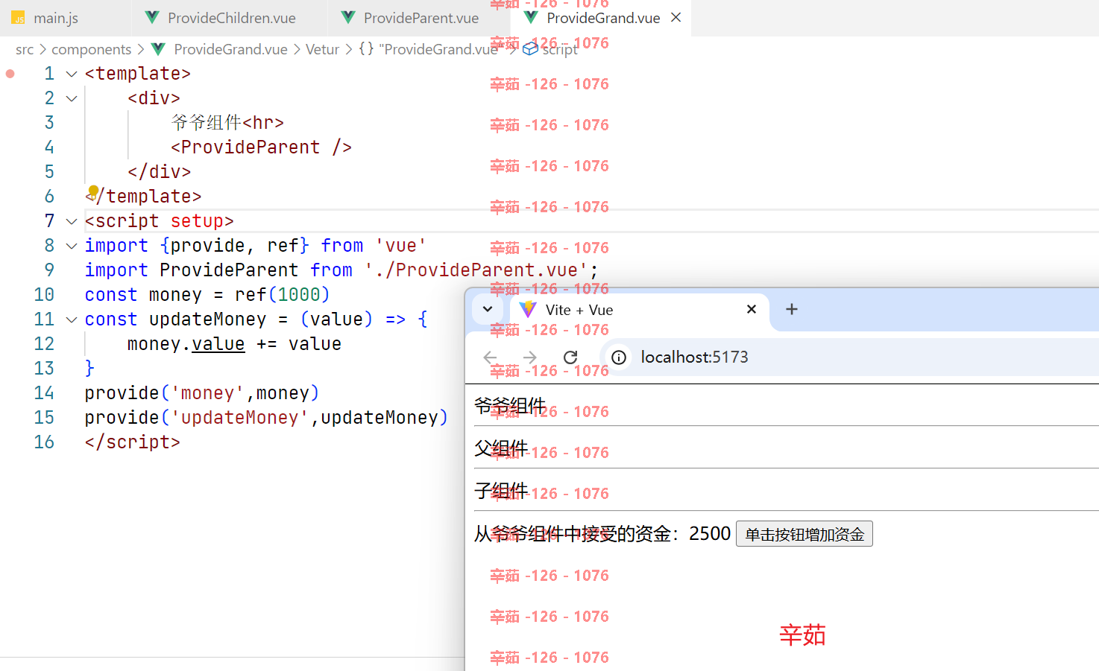
Task: Click the Vue icon on ProvideGrand.vue tab
Action: pyautogui.click(x=531, y=17)
